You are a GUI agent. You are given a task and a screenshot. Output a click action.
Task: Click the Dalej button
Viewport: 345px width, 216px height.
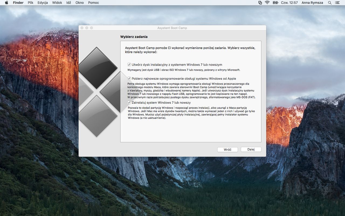coord(251,150)
